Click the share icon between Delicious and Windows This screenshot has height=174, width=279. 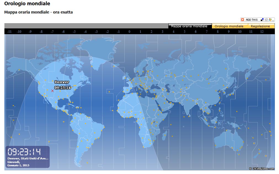[x=266, y=20]
